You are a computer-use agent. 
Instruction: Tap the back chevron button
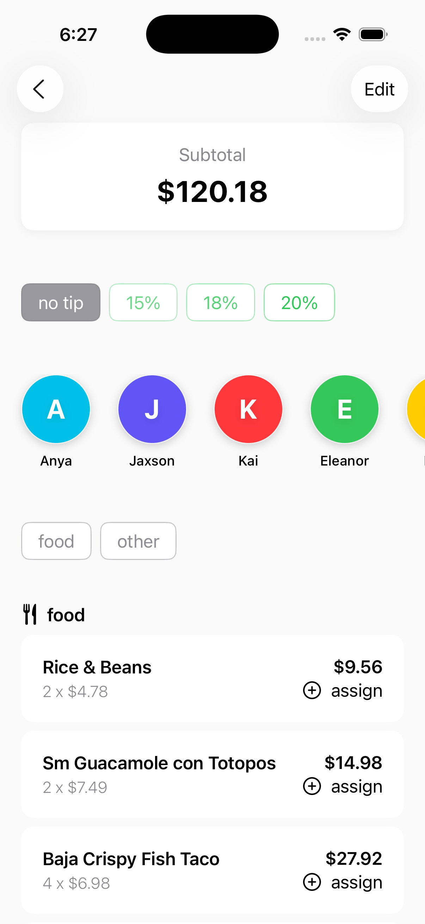[40, 89]
